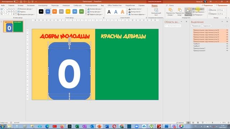Viewport: 230px width, 129px height.
Task: Open the Анимация tab
Action: pyautogui.click(x=66, y=5)
